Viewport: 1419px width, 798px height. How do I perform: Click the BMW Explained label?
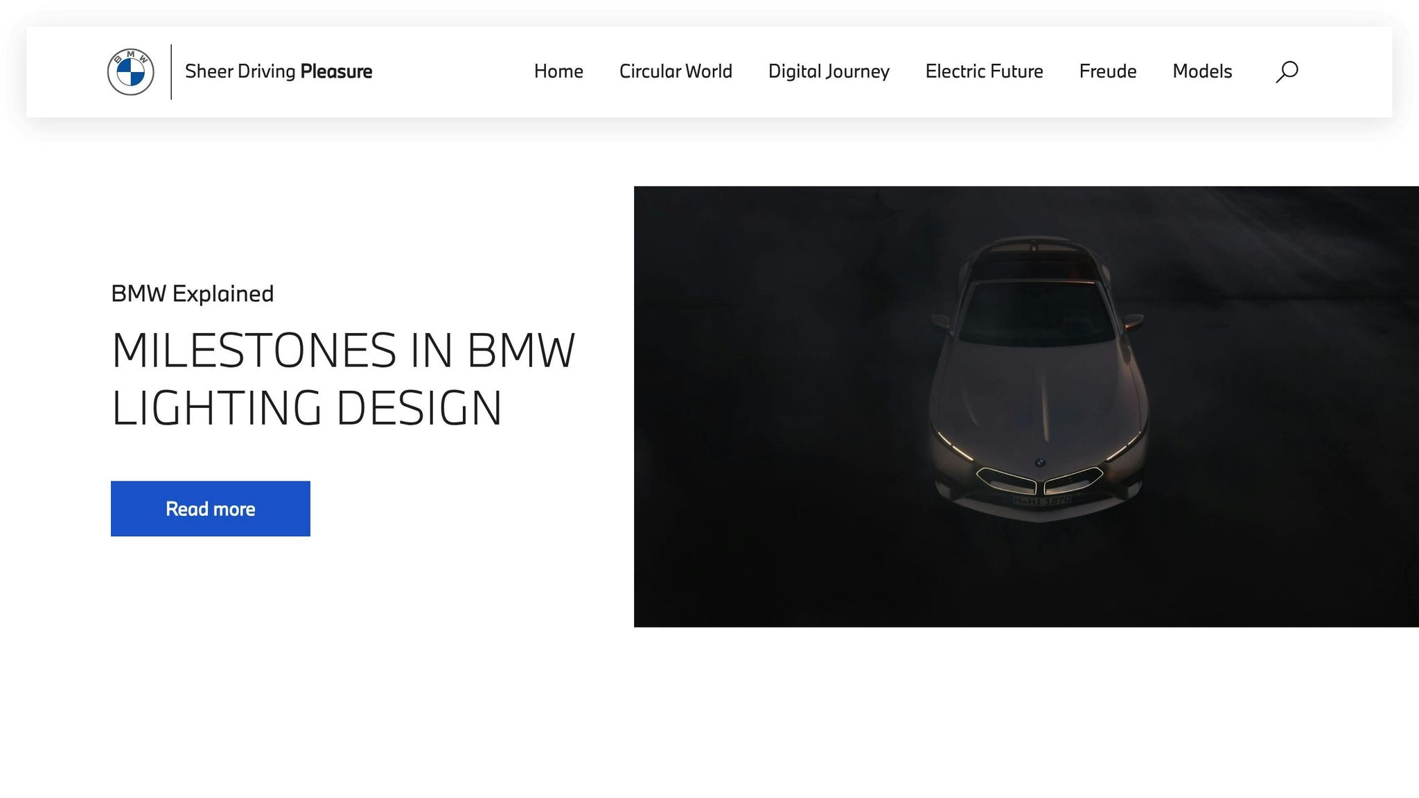(193, 294)
